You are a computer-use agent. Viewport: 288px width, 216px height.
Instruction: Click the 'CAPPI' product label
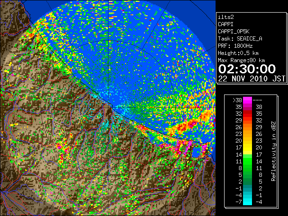[225, 24]
